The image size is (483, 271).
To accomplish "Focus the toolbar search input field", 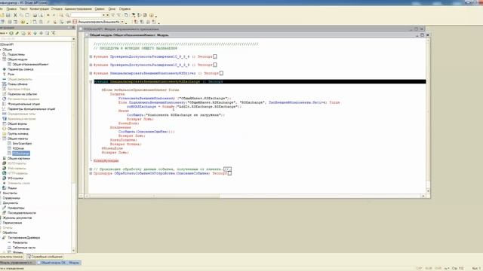I will tap(86, 15).
